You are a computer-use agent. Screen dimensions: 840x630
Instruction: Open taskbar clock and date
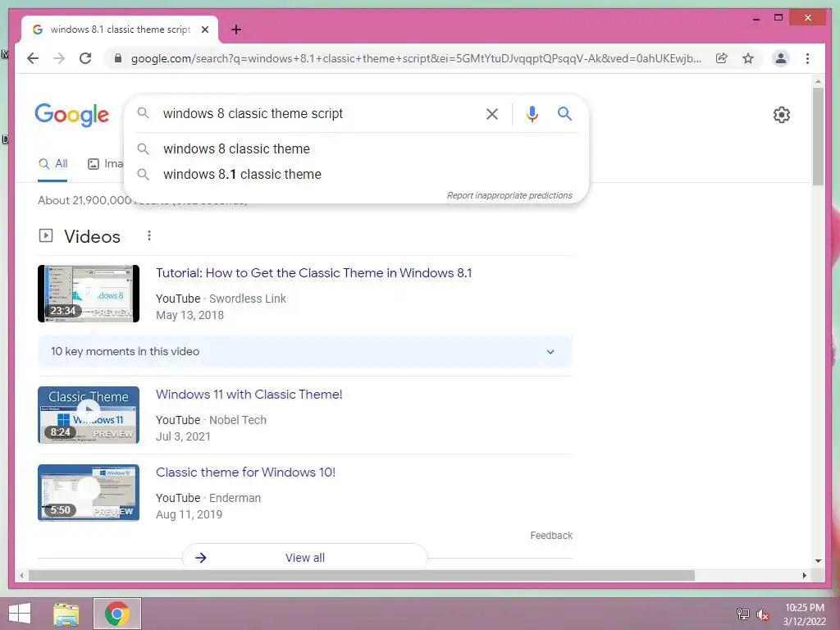point(804,614)
